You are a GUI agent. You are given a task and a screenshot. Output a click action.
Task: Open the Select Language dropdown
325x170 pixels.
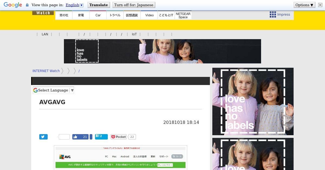[x=53, y=90]
